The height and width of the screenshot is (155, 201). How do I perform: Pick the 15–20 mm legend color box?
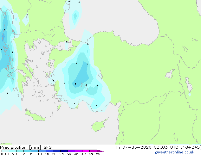49,151
